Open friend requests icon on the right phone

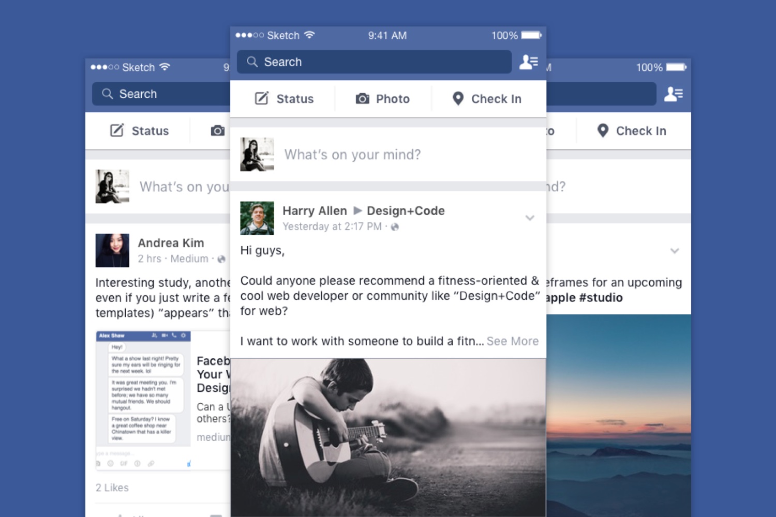click(674, 94)
